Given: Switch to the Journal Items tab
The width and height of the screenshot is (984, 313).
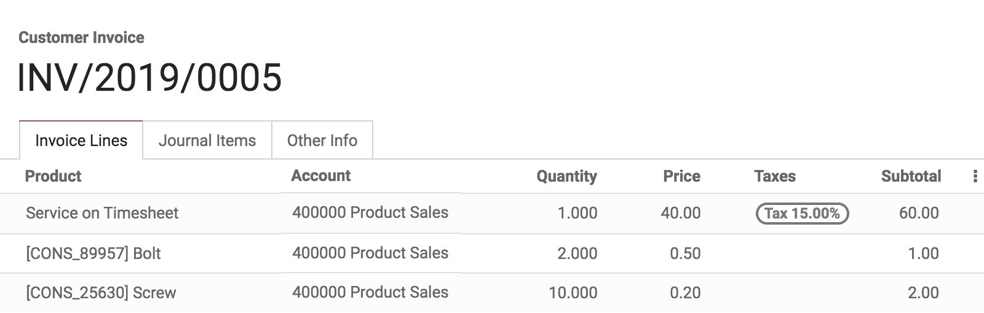Looking at the screenshot, I should (207, 141).
